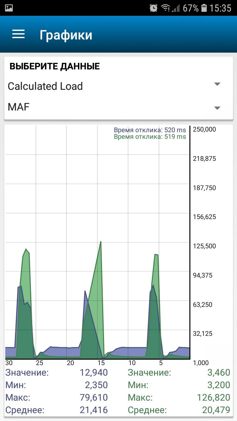Tap the 125,500 label on the Y axis

(x=204, y=246)
